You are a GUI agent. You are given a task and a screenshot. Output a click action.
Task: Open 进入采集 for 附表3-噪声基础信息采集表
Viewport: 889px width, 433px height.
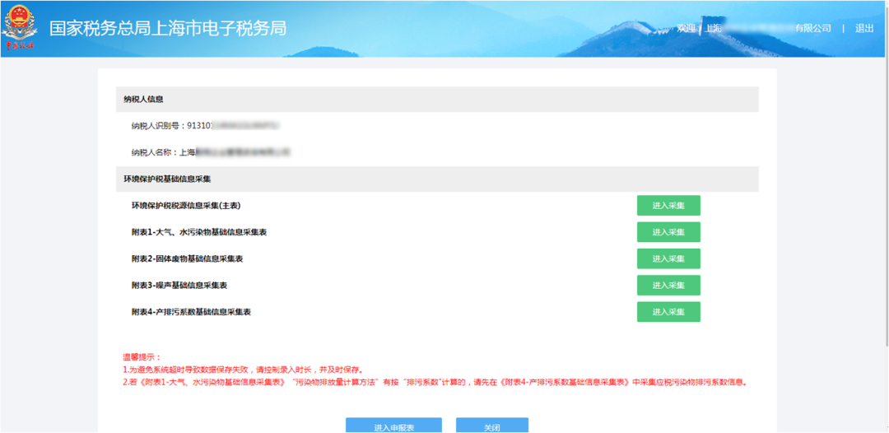click(x=668, y=285)
